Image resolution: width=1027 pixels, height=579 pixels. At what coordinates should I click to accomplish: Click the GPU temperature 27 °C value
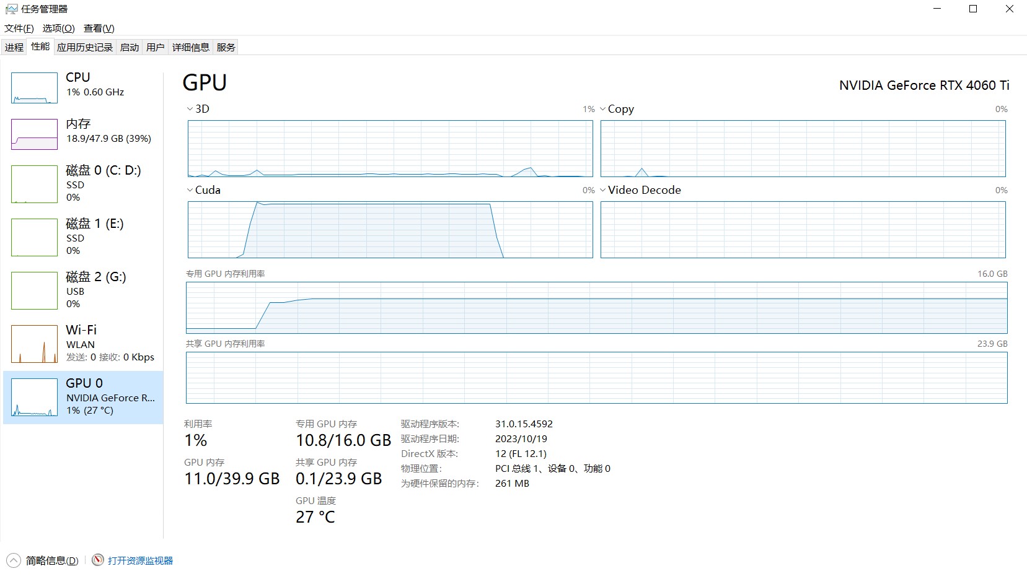[x=315, y=517]
